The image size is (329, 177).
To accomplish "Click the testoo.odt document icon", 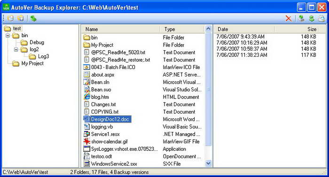I will tap(86, 156).
